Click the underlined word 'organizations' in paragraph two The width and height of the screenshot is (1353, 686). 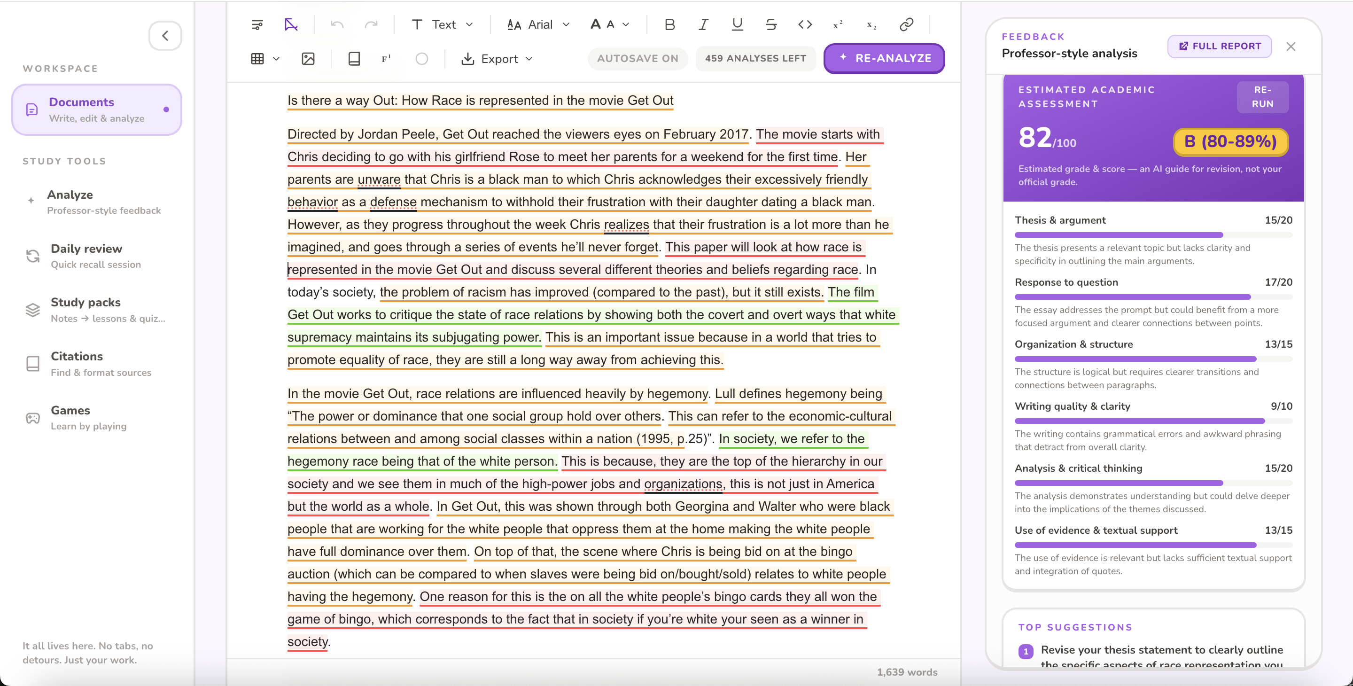pos(683,484)
